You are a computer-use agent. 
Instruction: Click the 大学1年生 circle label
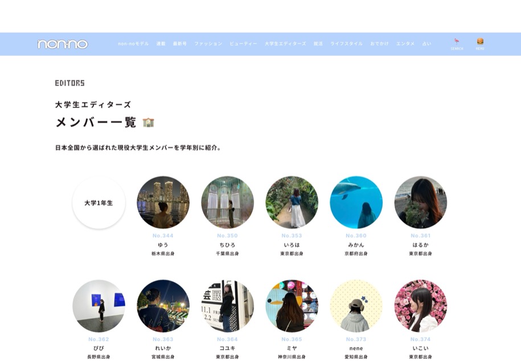tap(99, 202)
